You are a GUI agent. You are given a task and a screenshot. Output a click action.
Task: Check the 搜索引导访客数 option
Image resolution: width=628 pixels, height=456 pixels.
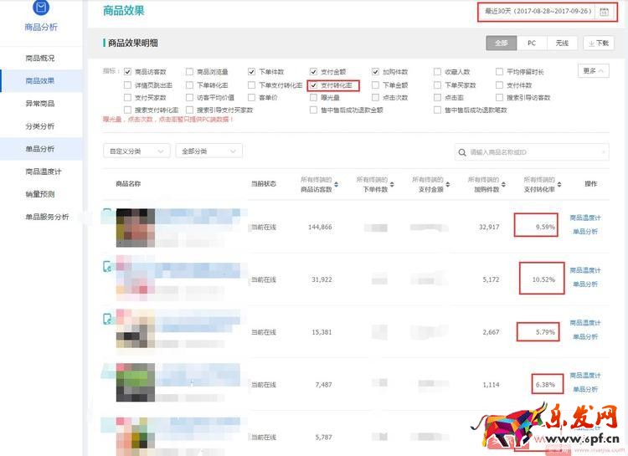click(499, 97)
